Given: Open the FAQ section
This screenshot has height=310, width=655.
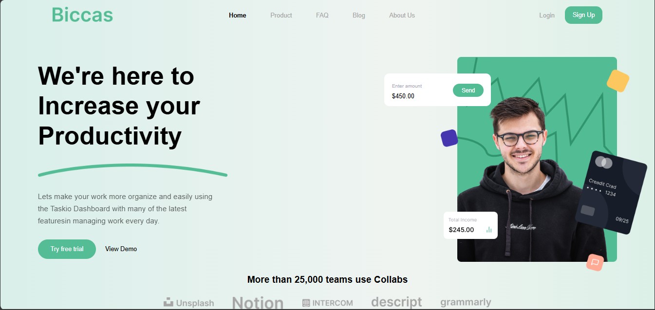Looking at the screenshot, I should [x=322, y=15].
